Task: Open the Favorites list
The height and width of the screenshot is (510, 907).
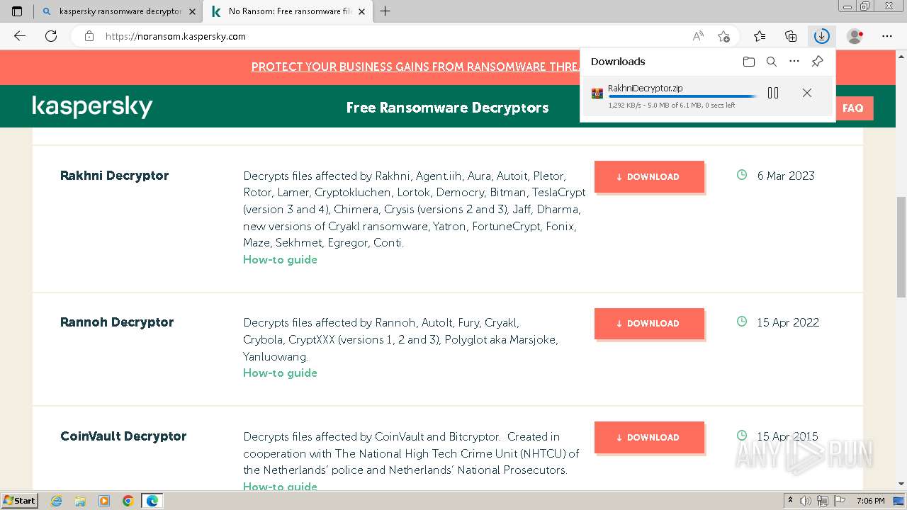Action: [760, 36]
